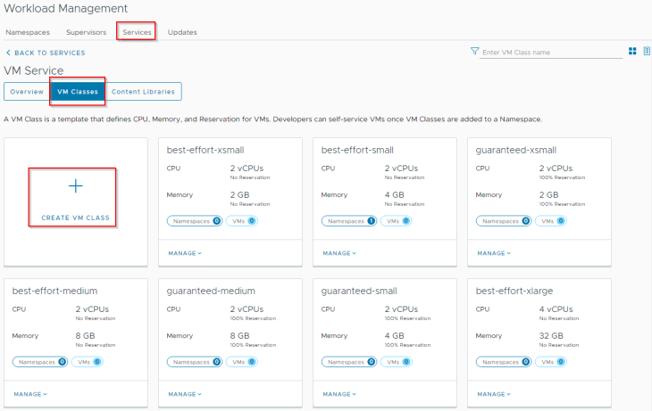Click the 4 vCPUs value on best-effort-xlarge
Screen dimensions: 652x411
point(556,308)
